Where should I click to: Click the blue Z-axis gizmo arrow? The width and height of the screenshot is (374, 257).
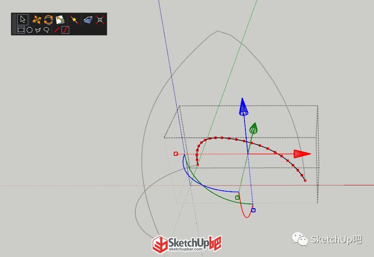[243, 107]
